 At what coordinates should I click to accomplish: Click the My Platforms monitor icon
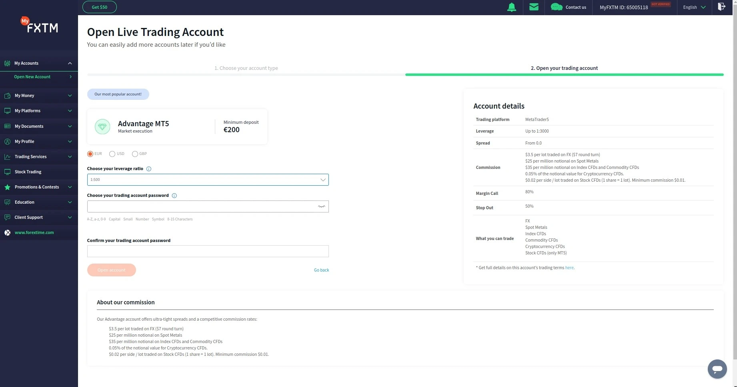[x=7, y=111]
